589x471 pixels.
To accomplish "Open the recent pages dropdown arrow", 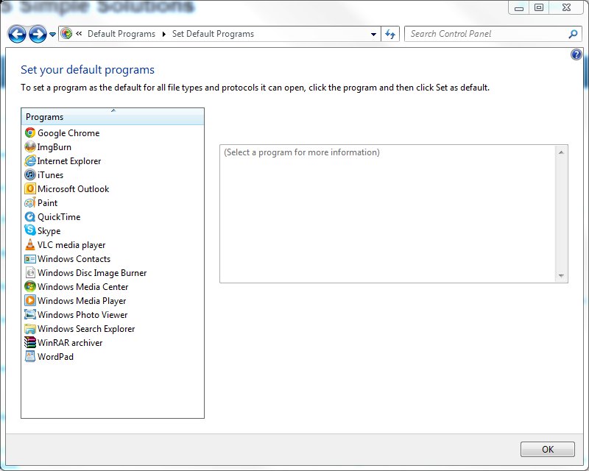I will click(x=53, y=35).
